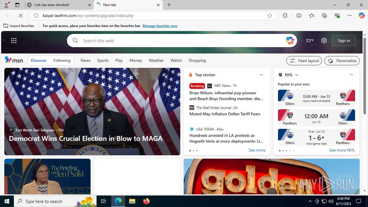Close the Link has been blocked tab

pos(89,5)
